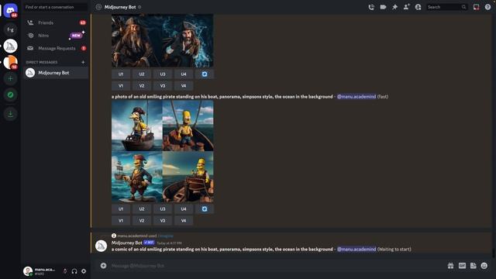Click 'Find or start a conversation' box
This screenshot has height=279, width=496.
56,7
